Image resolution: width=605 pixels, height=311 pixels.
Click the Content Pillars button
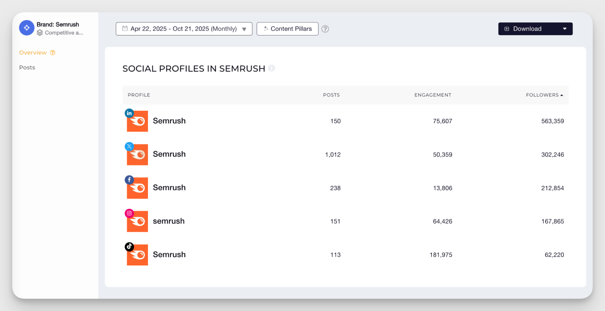click(287, 29)
